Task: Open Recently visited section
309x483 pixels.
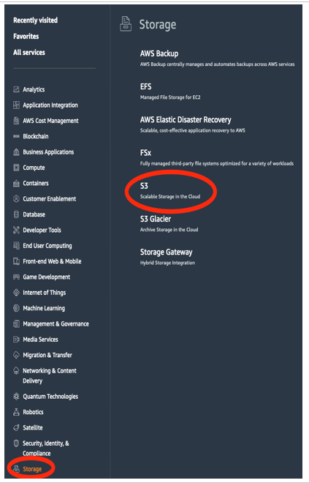Action: (35, 20)
